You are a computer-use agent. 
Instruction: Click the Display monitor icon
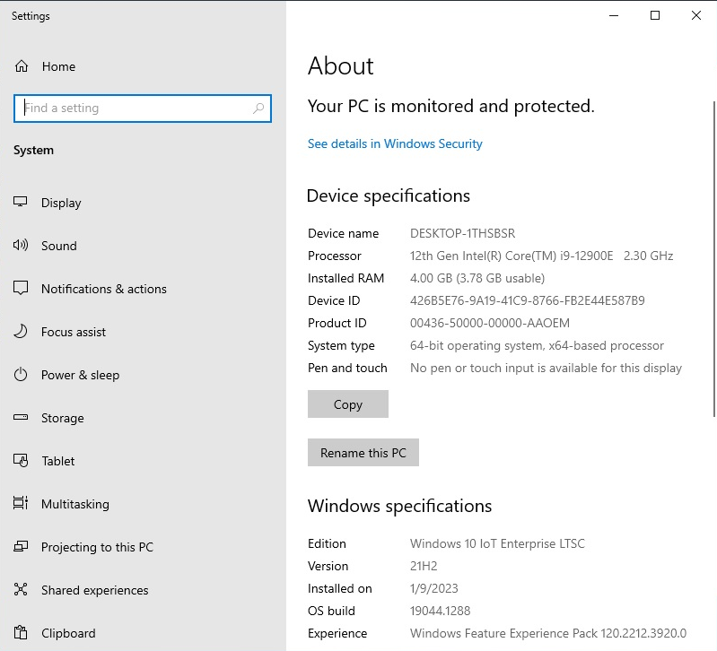click(20, 202)
